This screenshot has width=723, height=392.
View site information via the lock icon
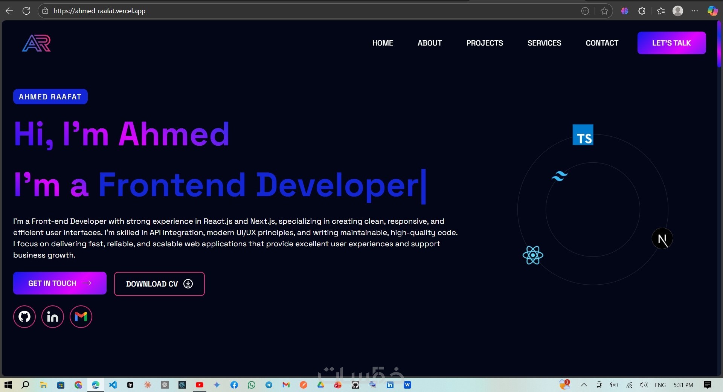pyautogui.click(x=45, y=11)
